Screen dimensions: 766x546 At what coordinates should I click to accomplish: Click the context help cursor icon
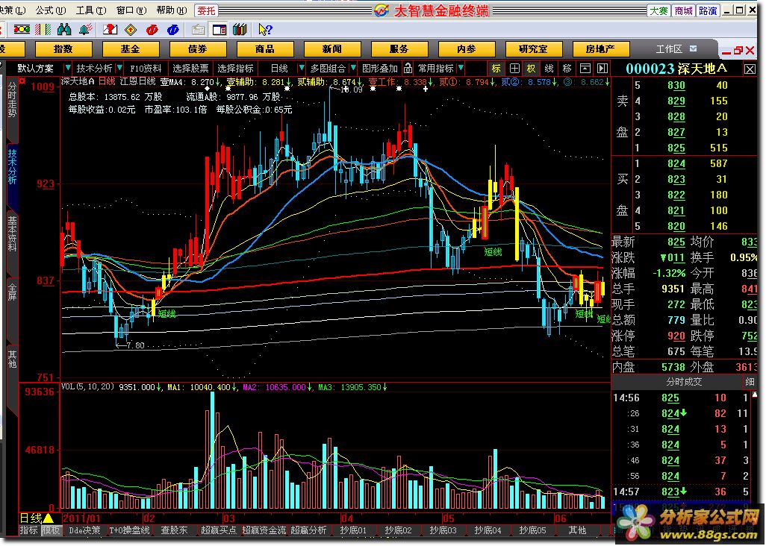coord(265,30)
